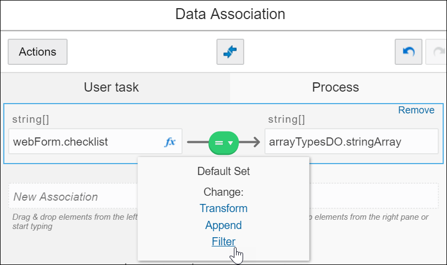Click the target string[] type label
The width and height of the screenshot is (447, 265).
[x=287, y=118]
